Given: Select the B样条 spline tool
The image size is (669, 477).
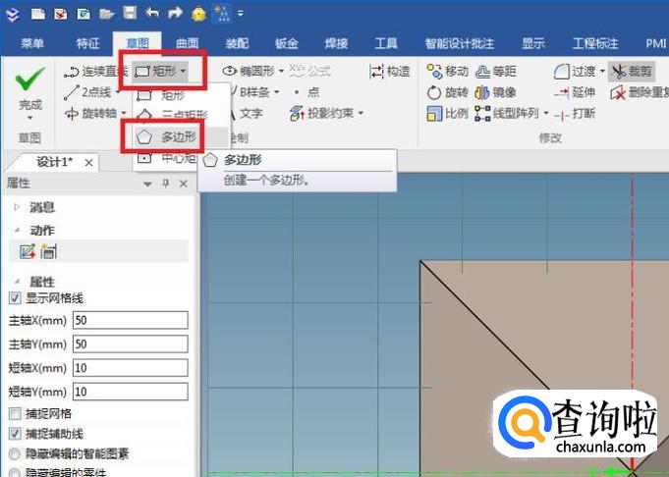Looking at the screenshot, I should tap(251, 91).
